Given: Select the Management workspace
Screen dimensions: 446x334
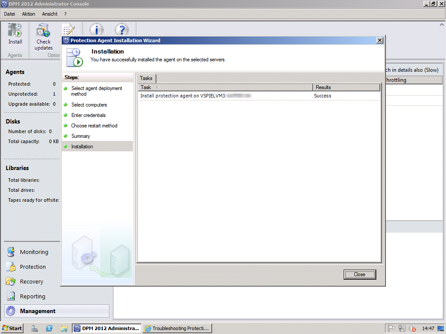Looking at the screenshot, I should point(57,311).
